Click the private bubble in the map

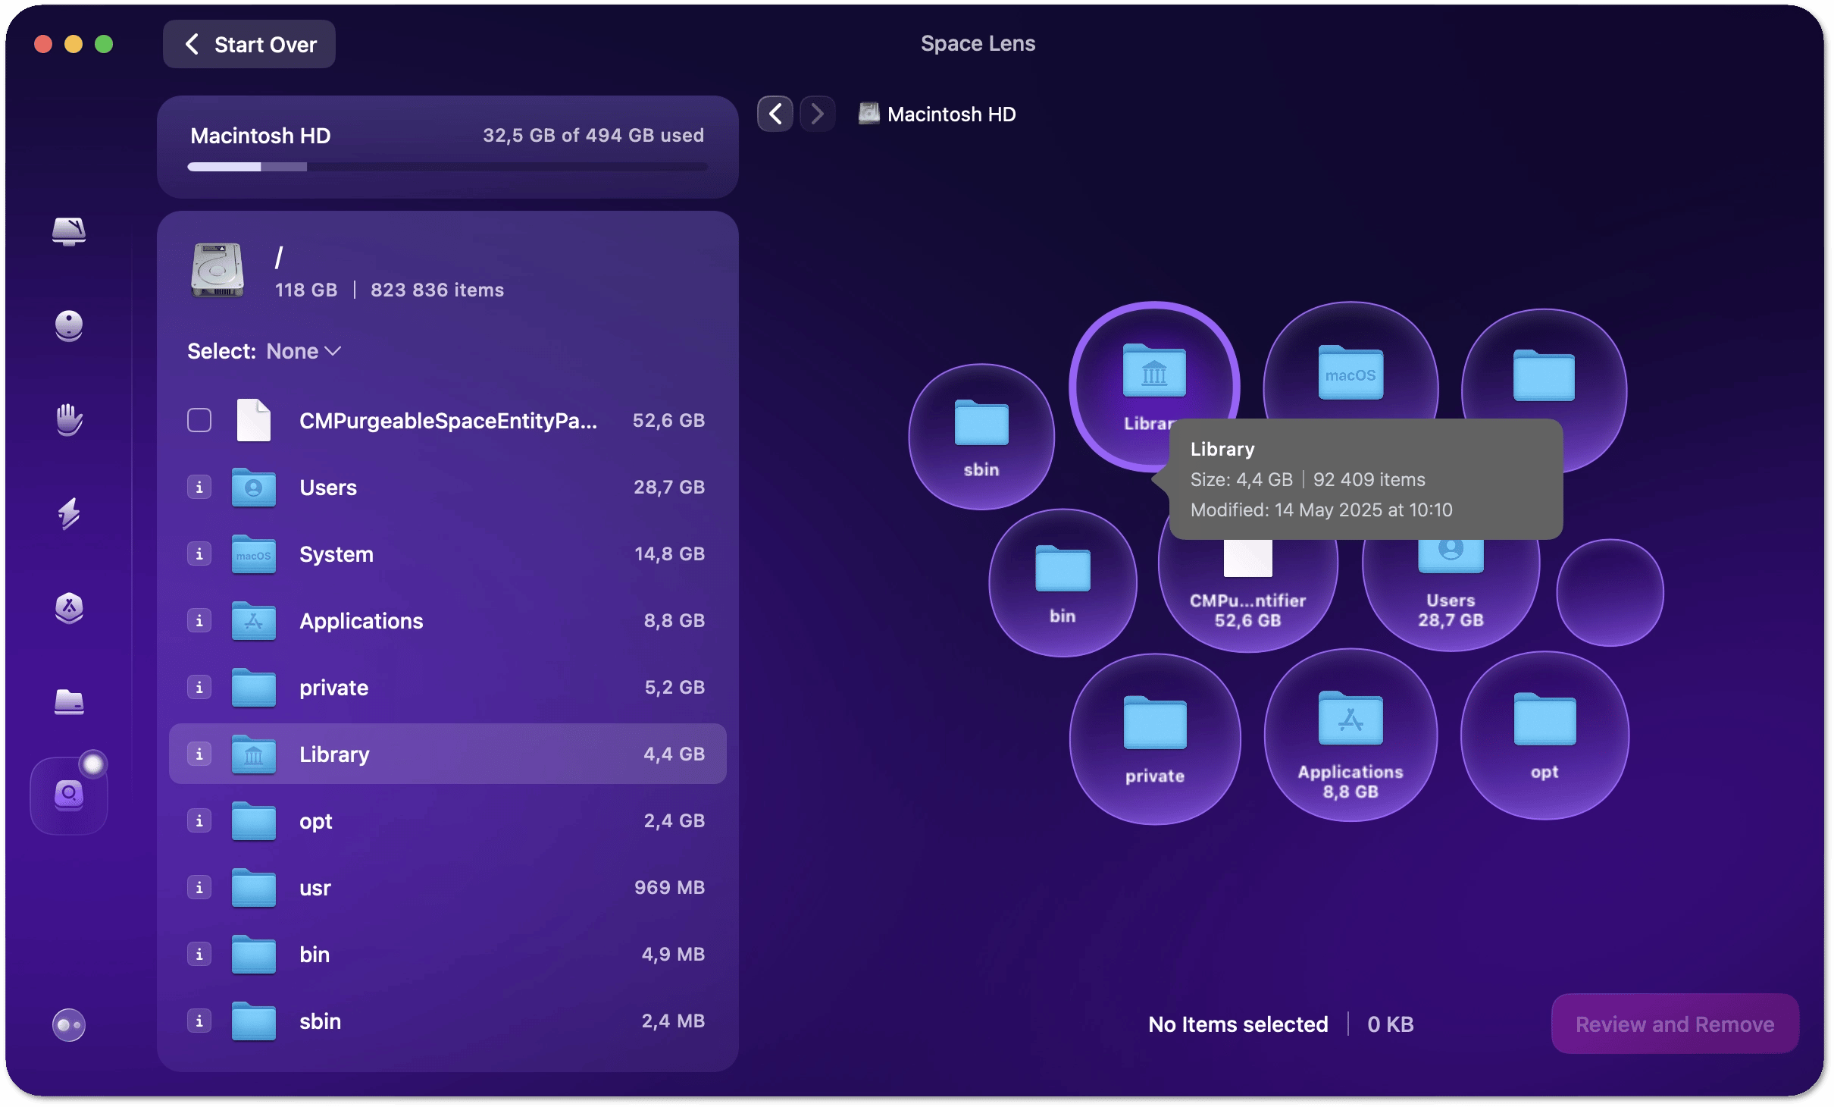click(1155, 739)
